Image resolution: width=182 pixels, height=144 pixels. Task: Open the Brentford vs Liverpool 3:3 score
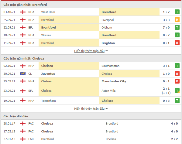click(166, 20)
